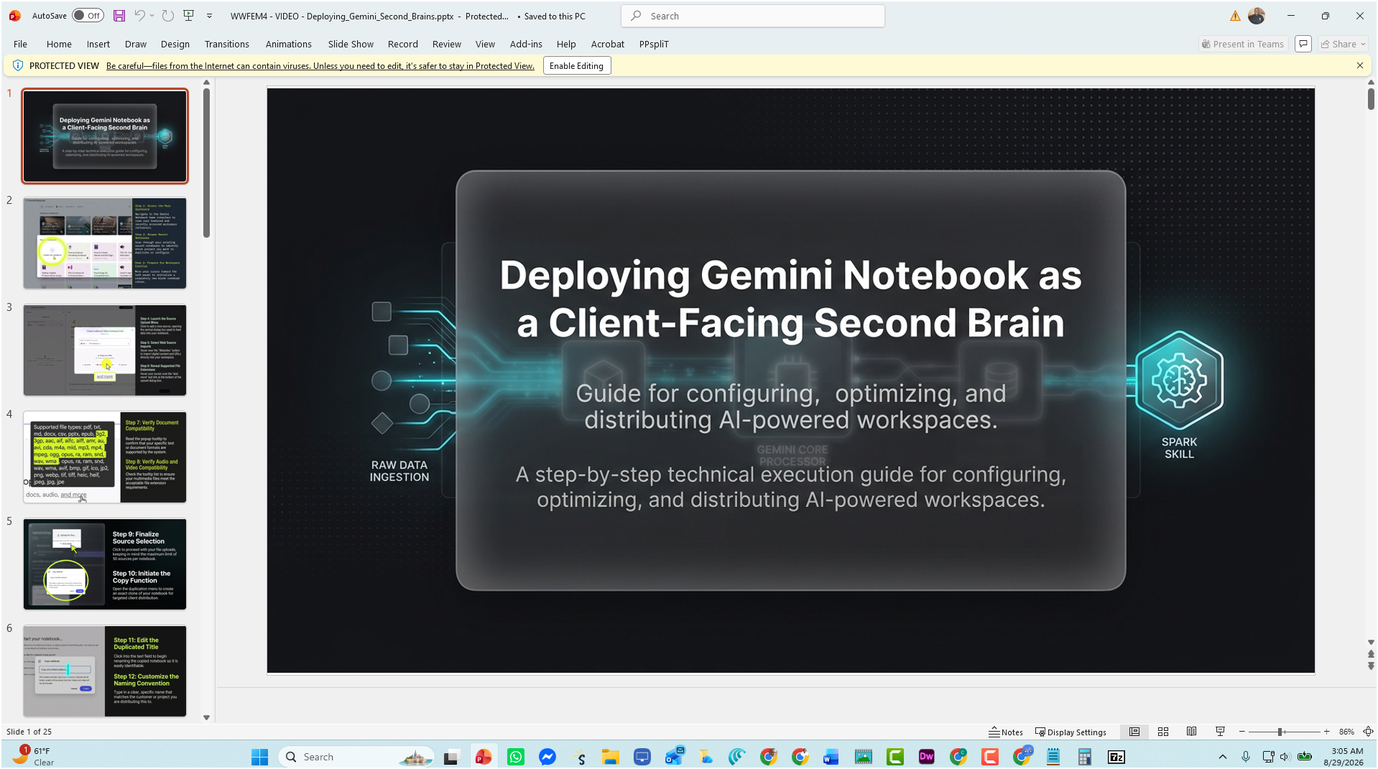
Task: Click the taskbar Search box
Action: click(356, 757)
